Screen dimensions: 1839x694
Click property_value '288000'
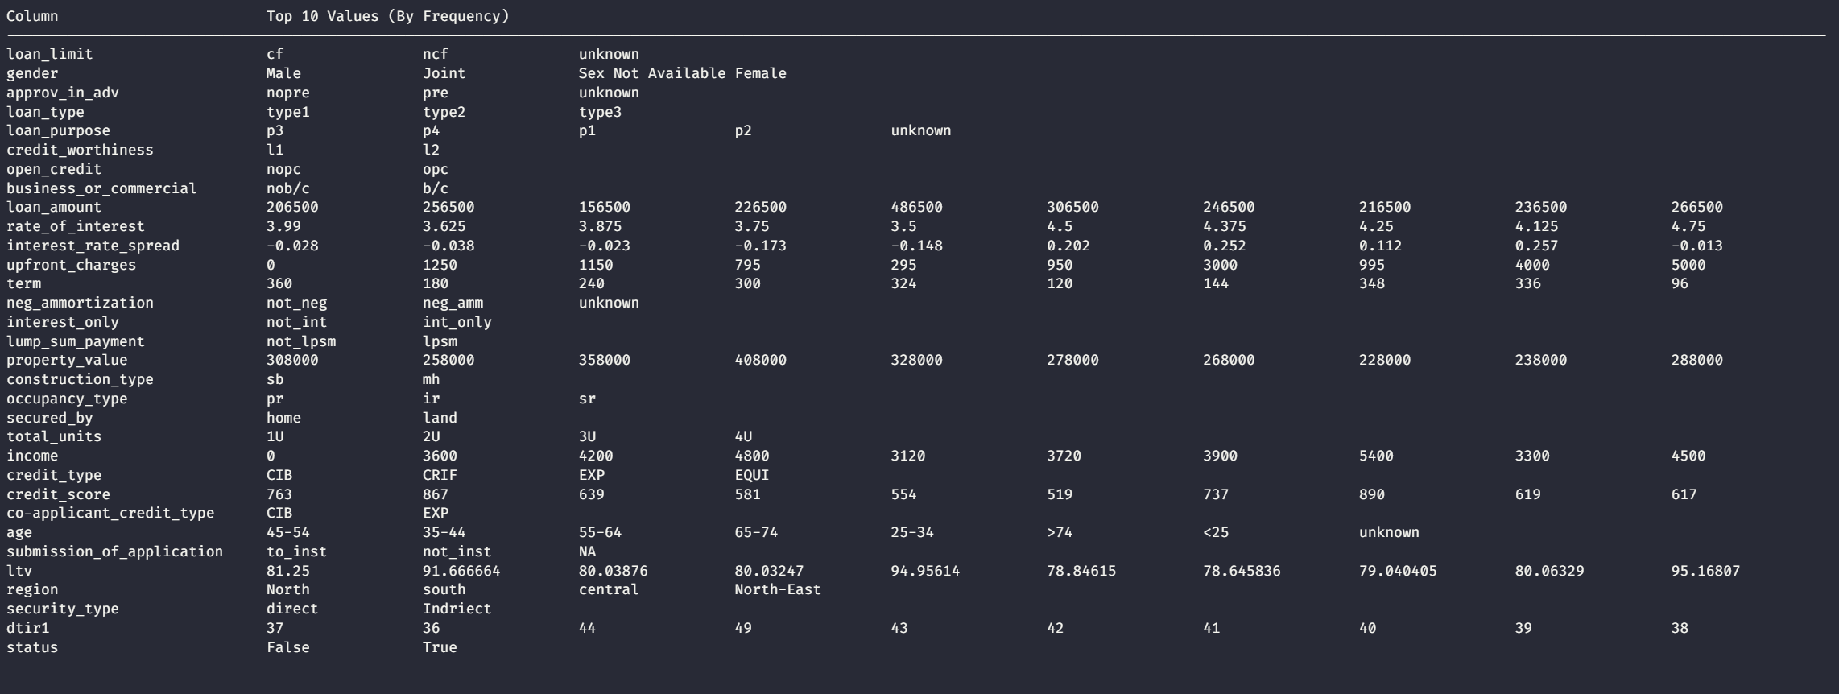[x=1696, y=360]
